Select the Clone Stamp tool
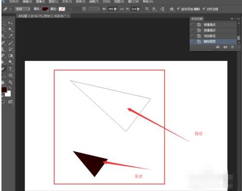The image size is (242, 191). pos(3,49)
